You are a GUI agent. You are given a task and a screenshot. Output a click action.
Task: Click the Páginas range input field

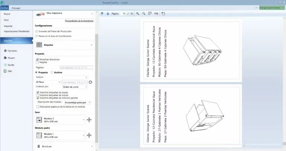click(76, 68)
